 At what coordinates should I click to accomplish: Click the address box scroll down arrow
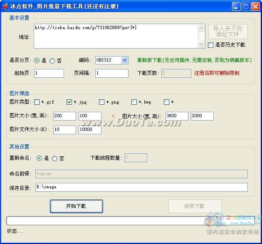201,44
